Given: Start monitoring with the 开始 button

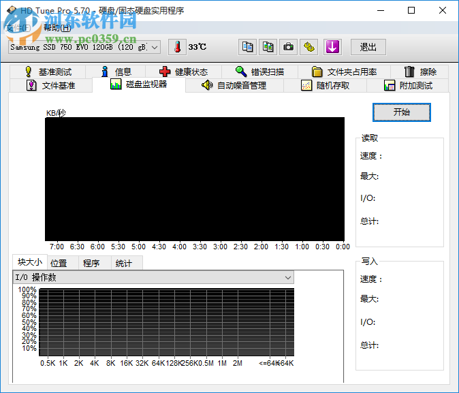Looking at the screenshot, I should tap(402, 112).
